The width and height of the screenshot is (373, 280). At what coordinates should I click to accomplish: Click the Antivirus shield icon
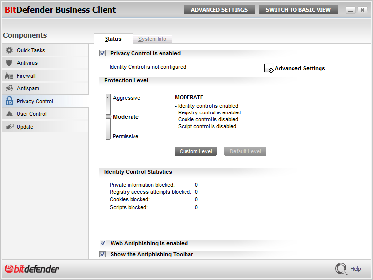pyautogui.click(x=9, y=63)
